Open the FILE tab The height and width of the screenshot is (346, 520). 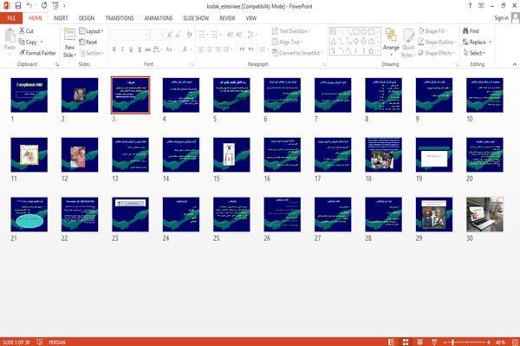click(11, 18)
